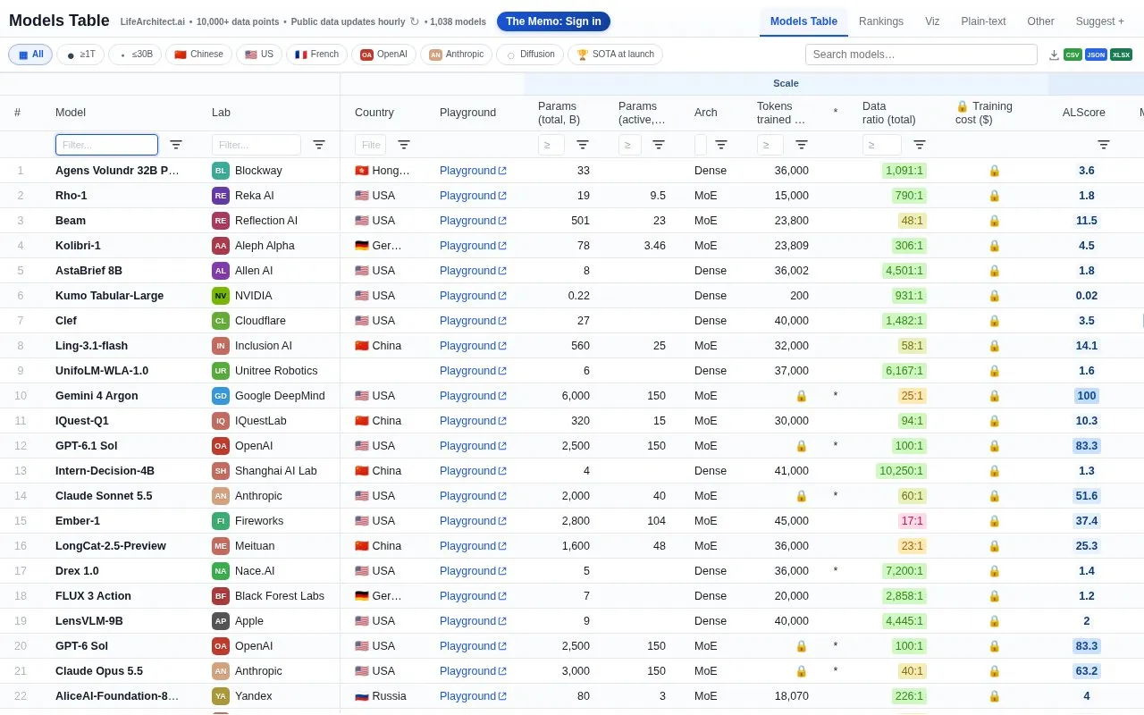Click the Search models input field
Screen dimensions: 1144x715
click(x=921, y=55)
